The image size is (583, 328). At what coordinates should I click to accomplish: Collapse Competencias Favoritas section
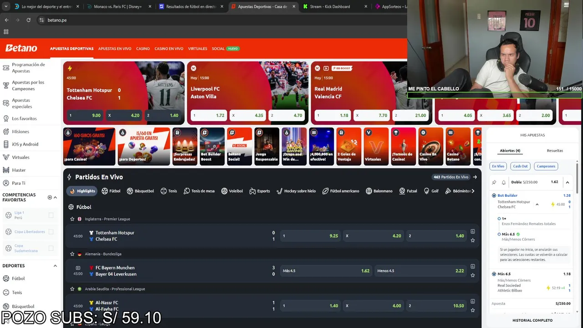pyautogui.click(x=55, y=197)
